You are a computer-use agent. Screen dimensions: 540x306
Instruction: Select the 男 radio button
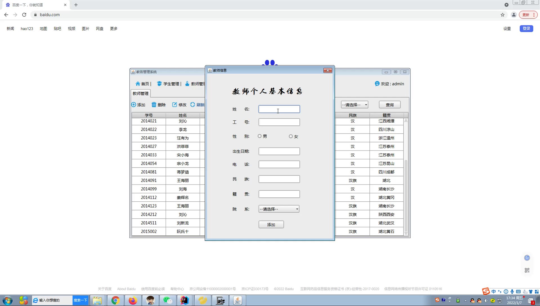[x=260, y=136]
